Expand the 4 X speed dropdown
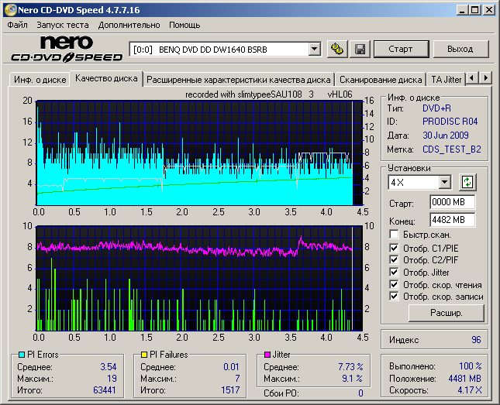Screen dimensions: 500x405 pyautogui.click(x=444, y=182)
